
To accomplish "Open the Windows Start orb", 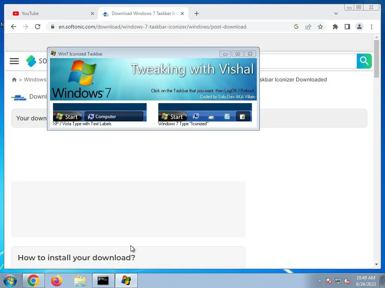I will pyautogui.click(x=10, y=280).
